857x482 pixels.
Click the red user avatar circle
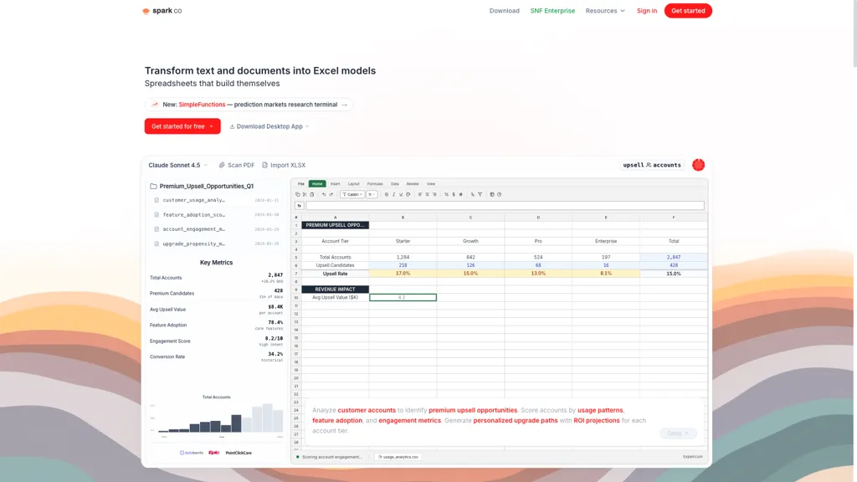coord(698,165)
